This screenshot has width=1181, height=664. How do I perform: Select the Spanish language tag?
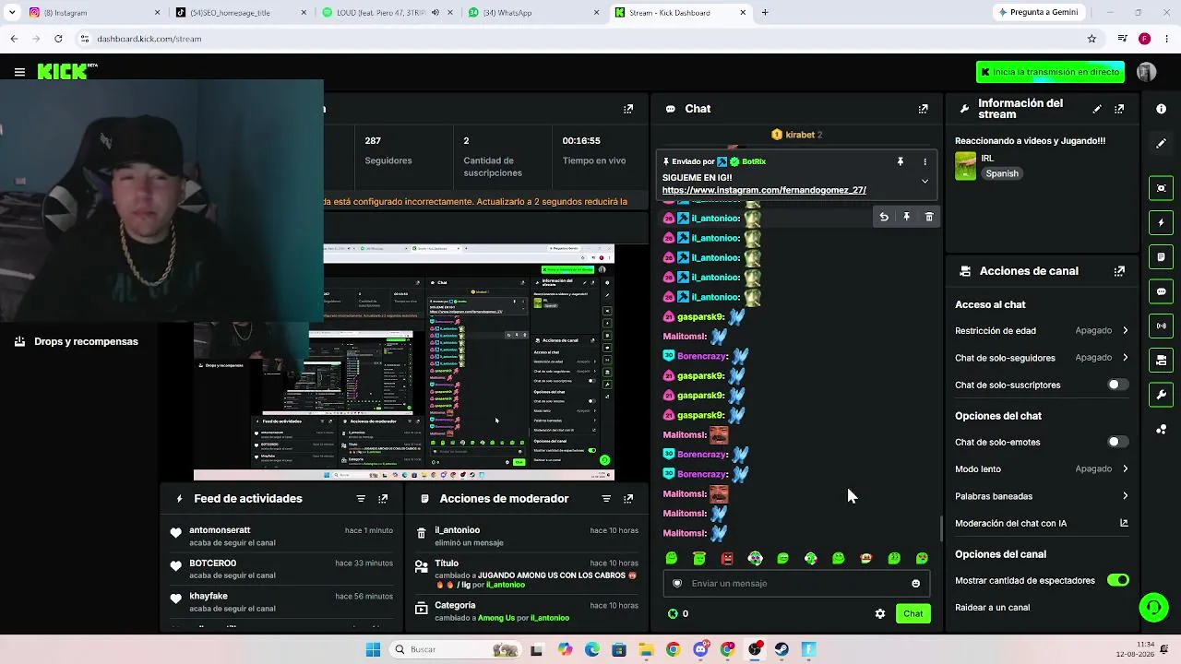1002,173
